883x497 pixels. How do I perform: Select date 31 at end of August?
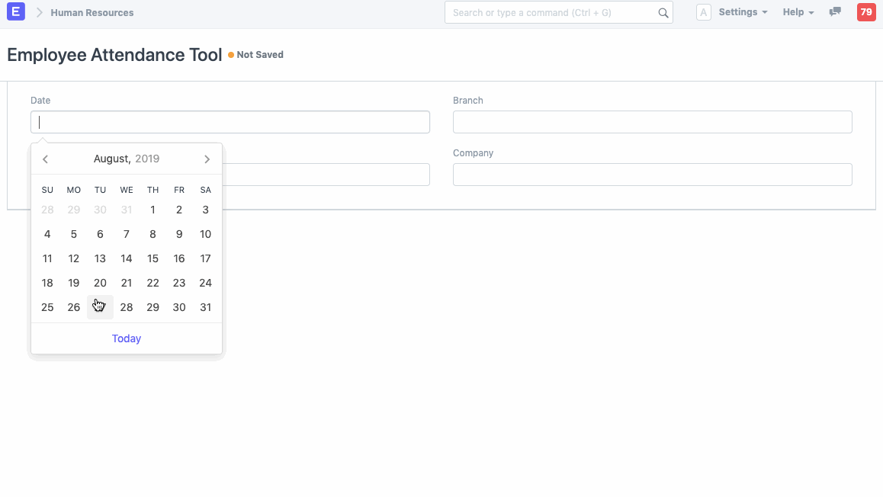[205, 307]
